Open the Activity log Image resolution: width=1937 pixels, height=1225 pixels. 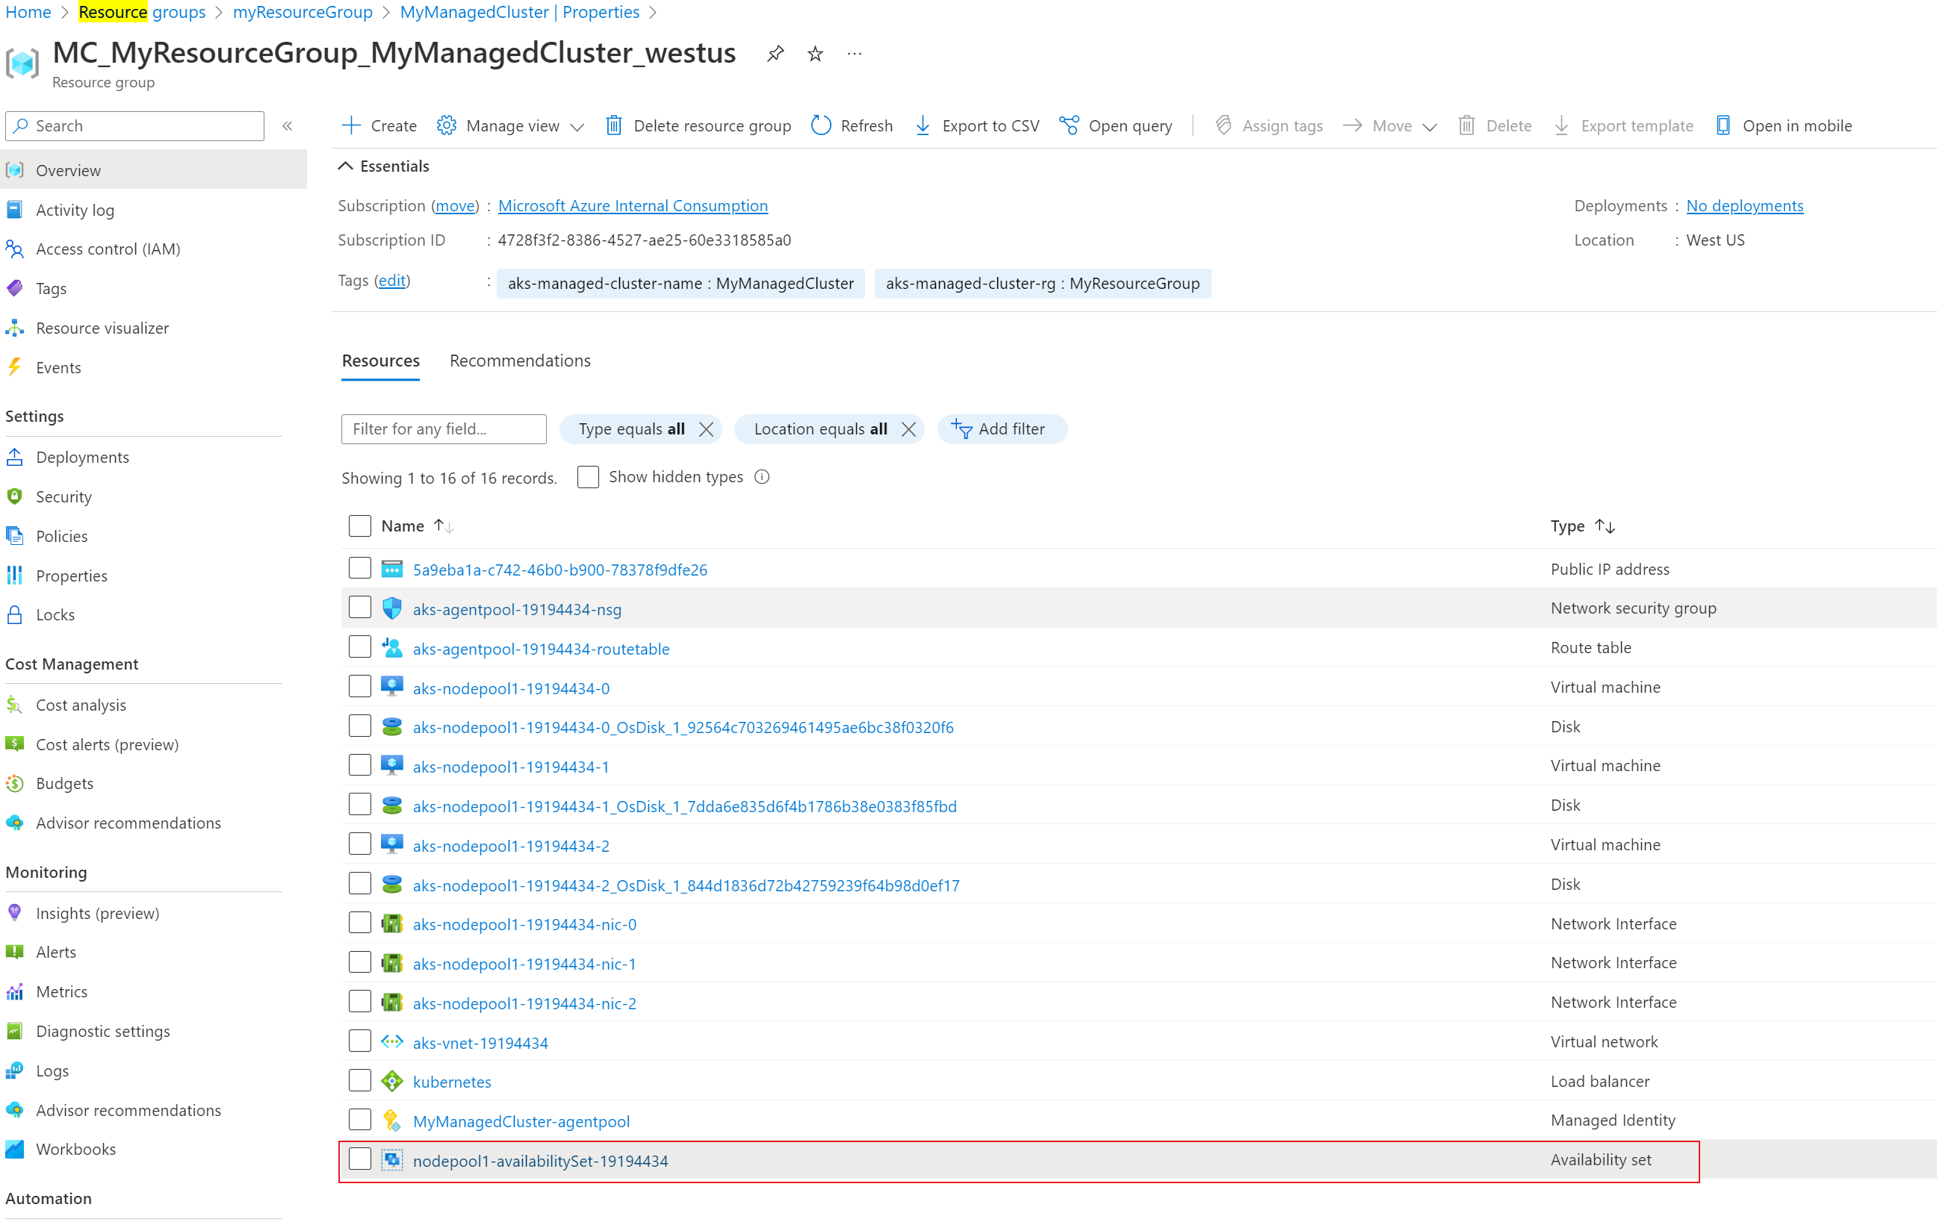point(75,209)
